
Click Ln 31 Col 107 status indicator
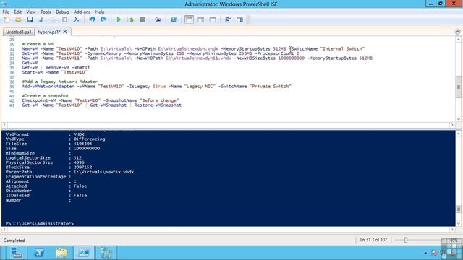click(x=373, y=240)
